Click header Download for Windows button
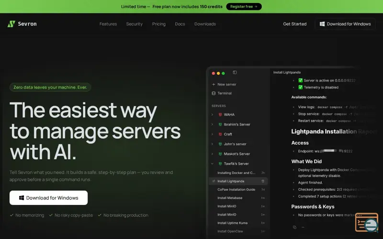This screenshot has height=239, width=383. point(345,24)
